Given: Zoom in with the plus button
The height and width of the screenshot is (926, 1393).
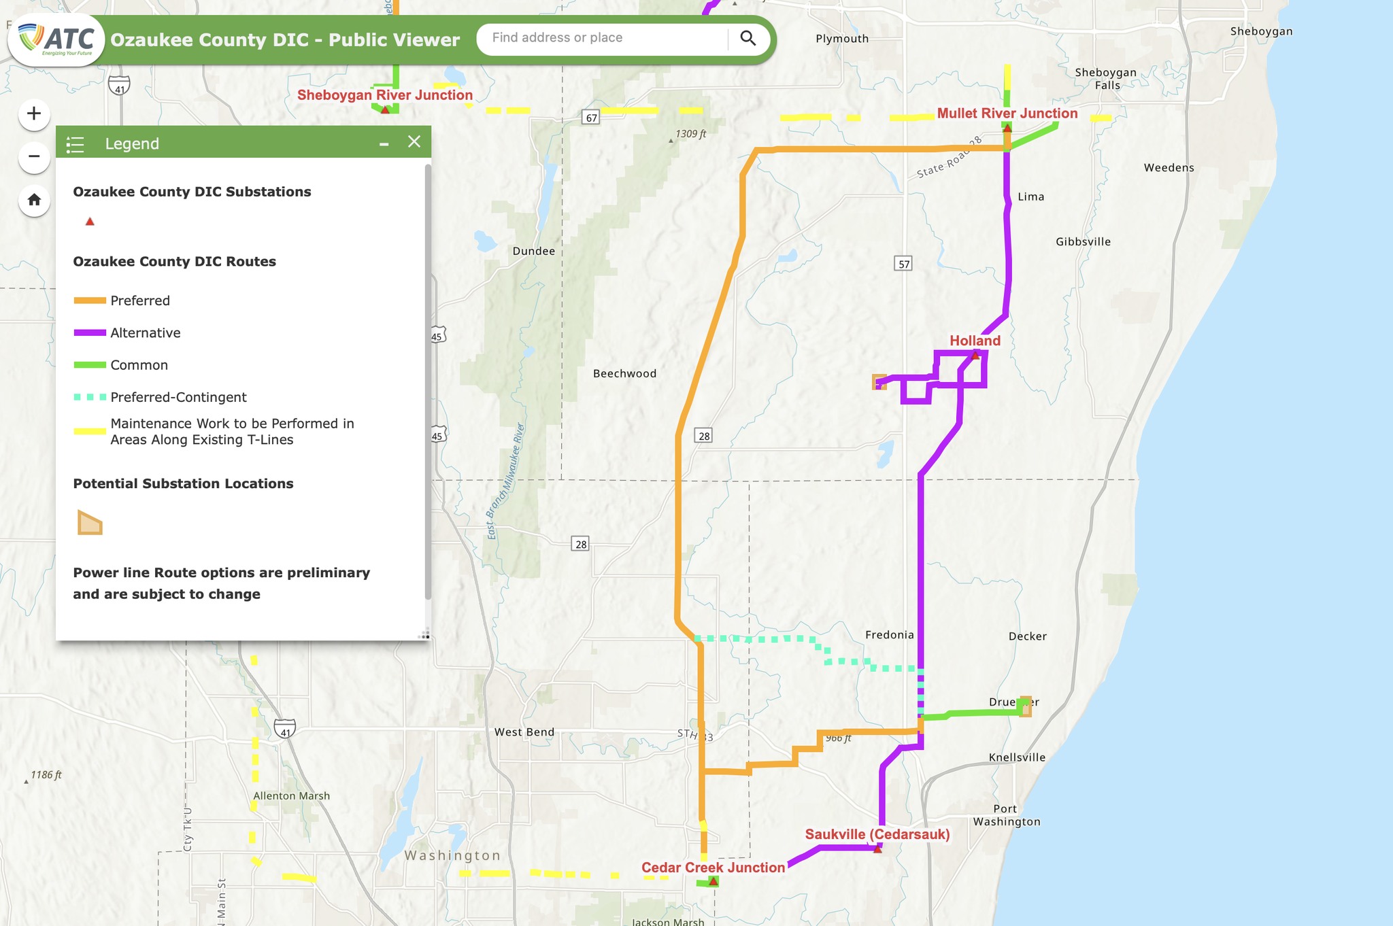Looking at the screenshot, I should coord(34,114).
